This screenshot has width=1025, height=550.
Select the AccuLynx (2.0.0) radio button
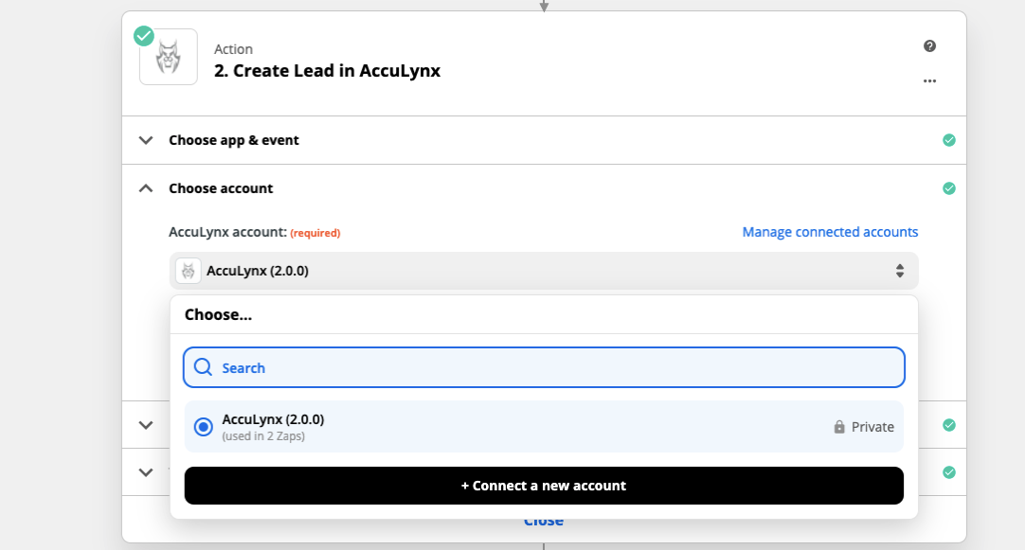[204, 427]
